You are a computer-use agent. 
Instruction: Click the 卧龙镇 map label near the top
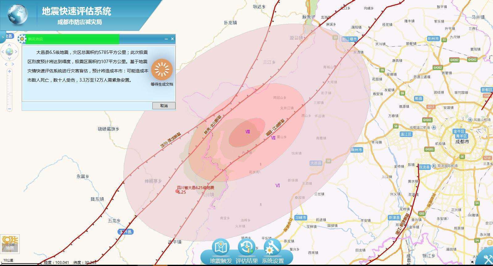[x=230, y=23]
